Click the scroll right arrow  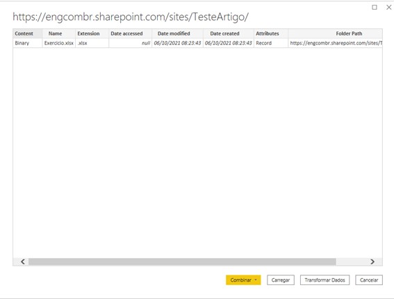pos(372,262)
